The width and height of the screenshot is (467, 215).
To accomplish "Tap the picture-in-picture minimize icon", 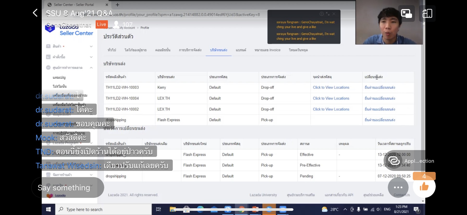I will point(406,13).
